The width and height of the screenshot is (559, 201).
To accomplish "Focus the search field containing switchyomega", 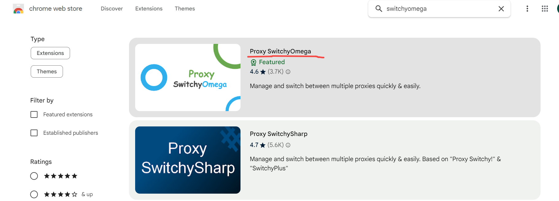I will point(439,9).
